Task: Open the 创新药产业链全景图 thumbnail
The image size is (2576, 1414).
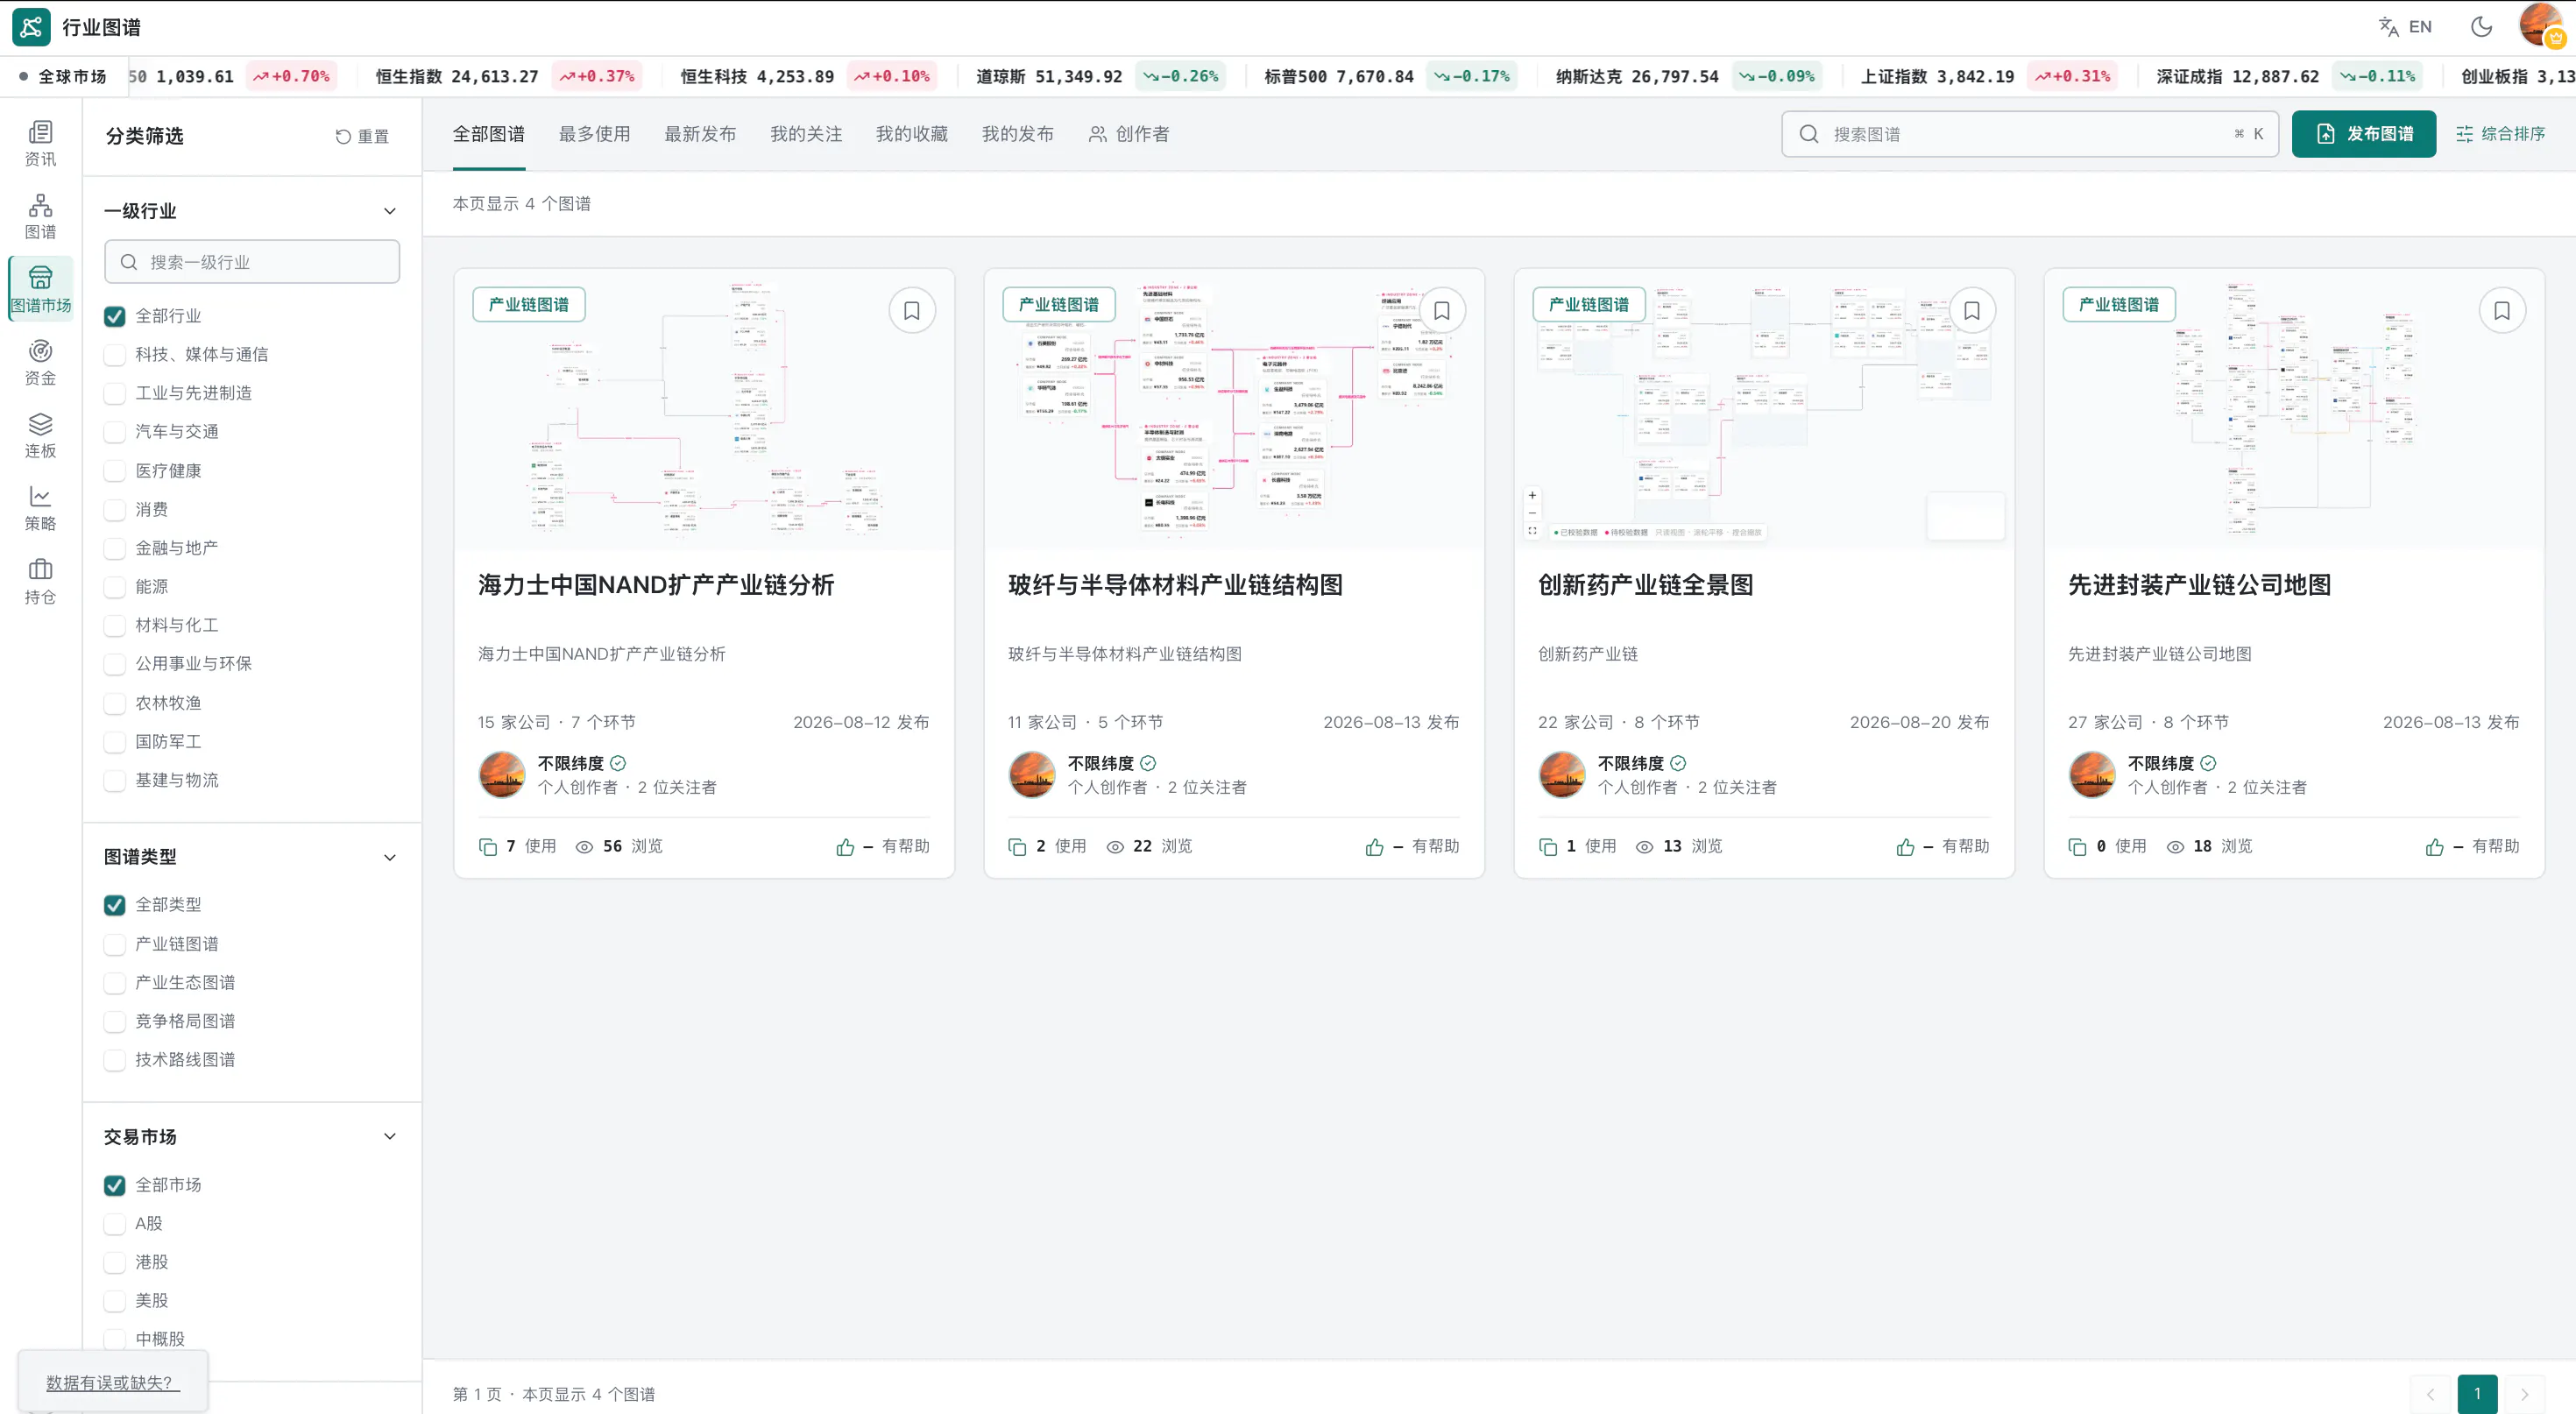Action: (x=1764, y=410)
